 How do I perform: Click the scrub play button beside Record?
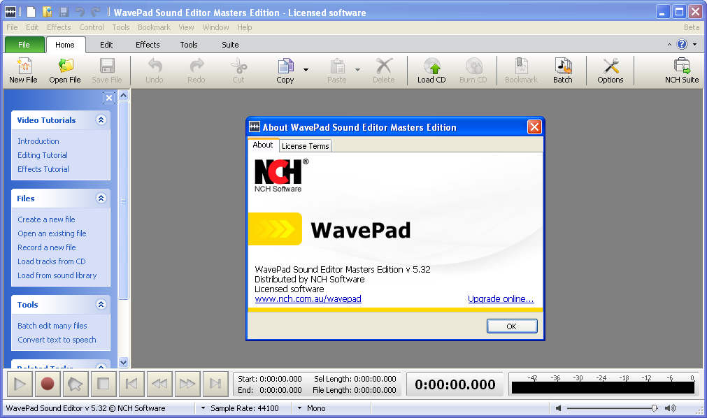pyautogui.click(x=76, y=384)
